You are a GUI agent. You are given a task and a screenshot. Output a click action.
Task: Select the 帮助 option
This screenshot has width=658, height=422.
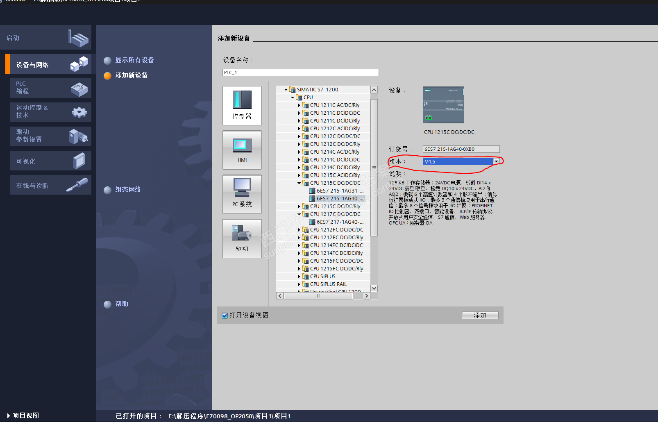[116, 304]
